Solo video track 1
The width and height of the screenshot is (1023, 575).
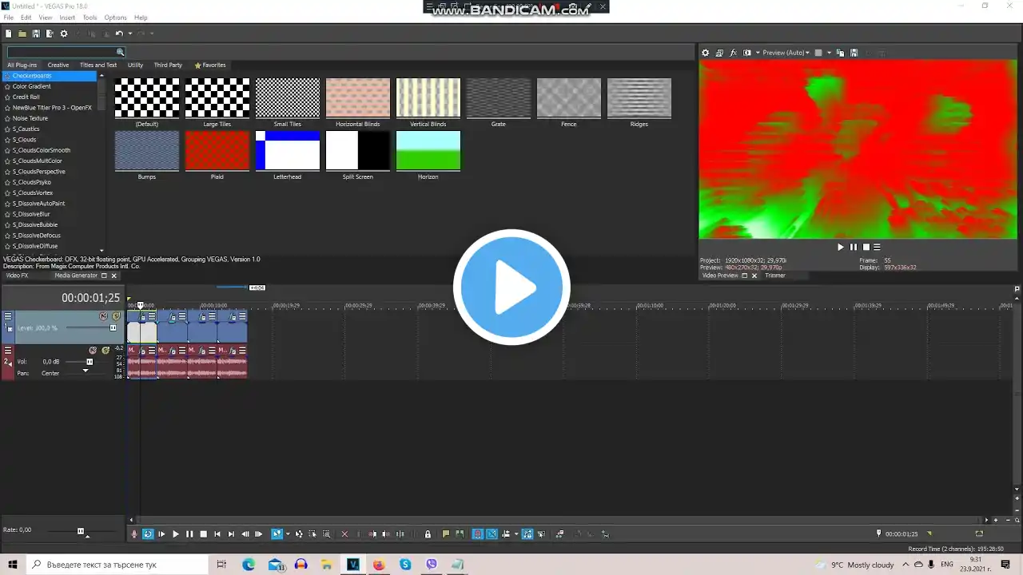[x=116, y=316]
